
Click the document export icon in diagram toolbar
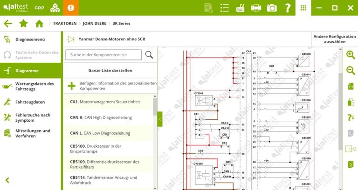pos(351,86)
